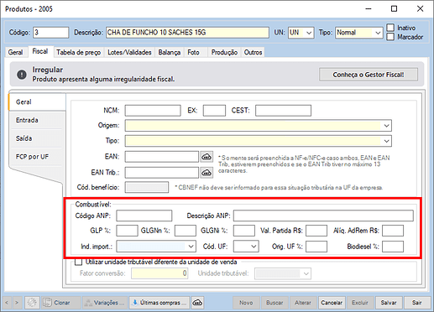The height and width of the screenshot is (312, 434).
Task: Switch to the Balança tab
Action: (x=170, y=52)
